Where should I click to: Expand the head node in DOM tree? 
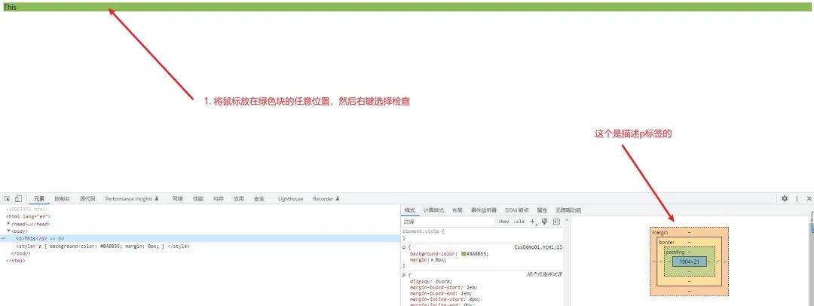point(9,223)
